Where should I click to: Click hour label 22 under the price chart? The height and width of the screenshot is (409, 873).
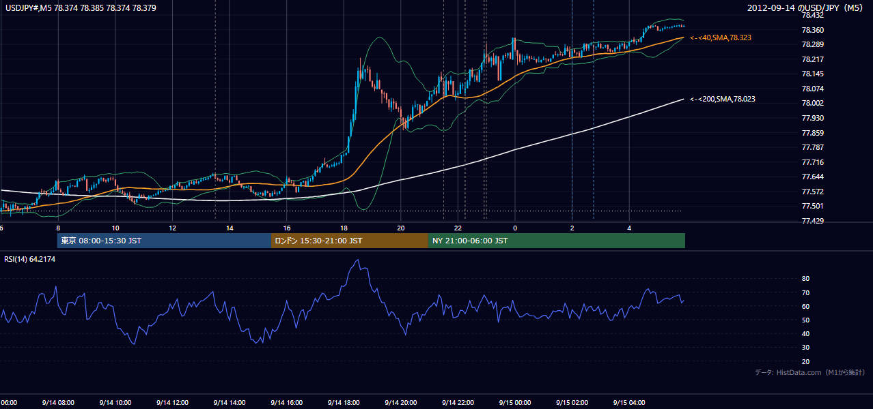tap(458, 228)
